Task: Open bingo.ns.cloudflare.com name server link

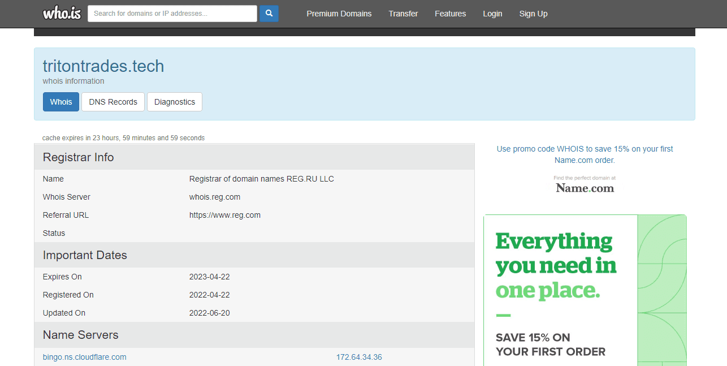Action: 85,357
